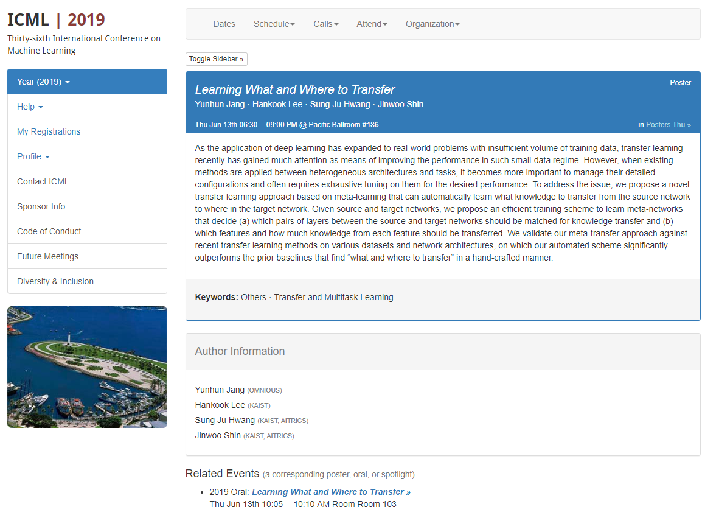View the Code of Conduct
The image size is (719, 515).
tap(87, 232)
